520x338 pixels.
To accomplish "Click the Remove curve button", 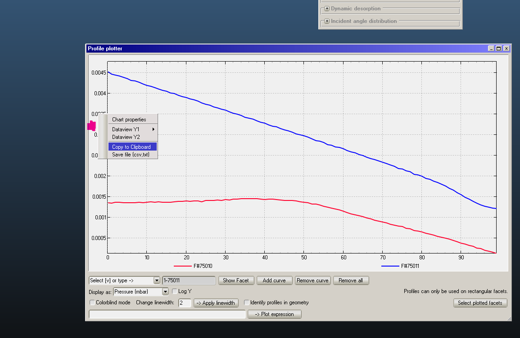I will click(313, 280).
